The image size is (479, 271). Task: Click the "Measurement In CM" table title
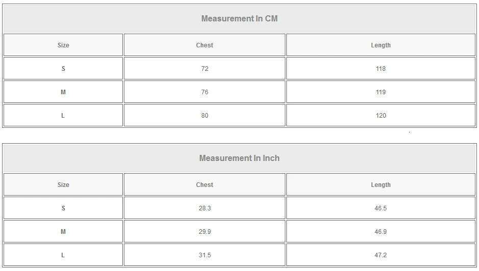(x=239, y=19)
